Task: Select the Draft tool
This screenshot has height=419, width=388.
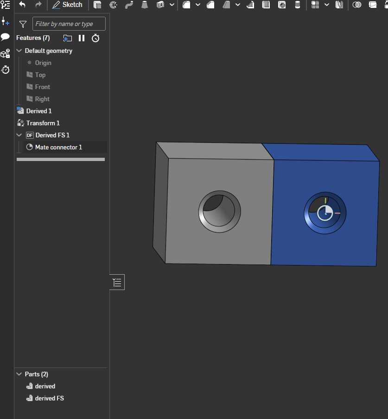Action: click(x=226, y=5)
